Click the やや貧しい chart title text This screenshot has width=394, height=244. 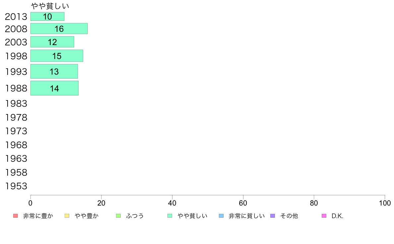pos(50,6)
